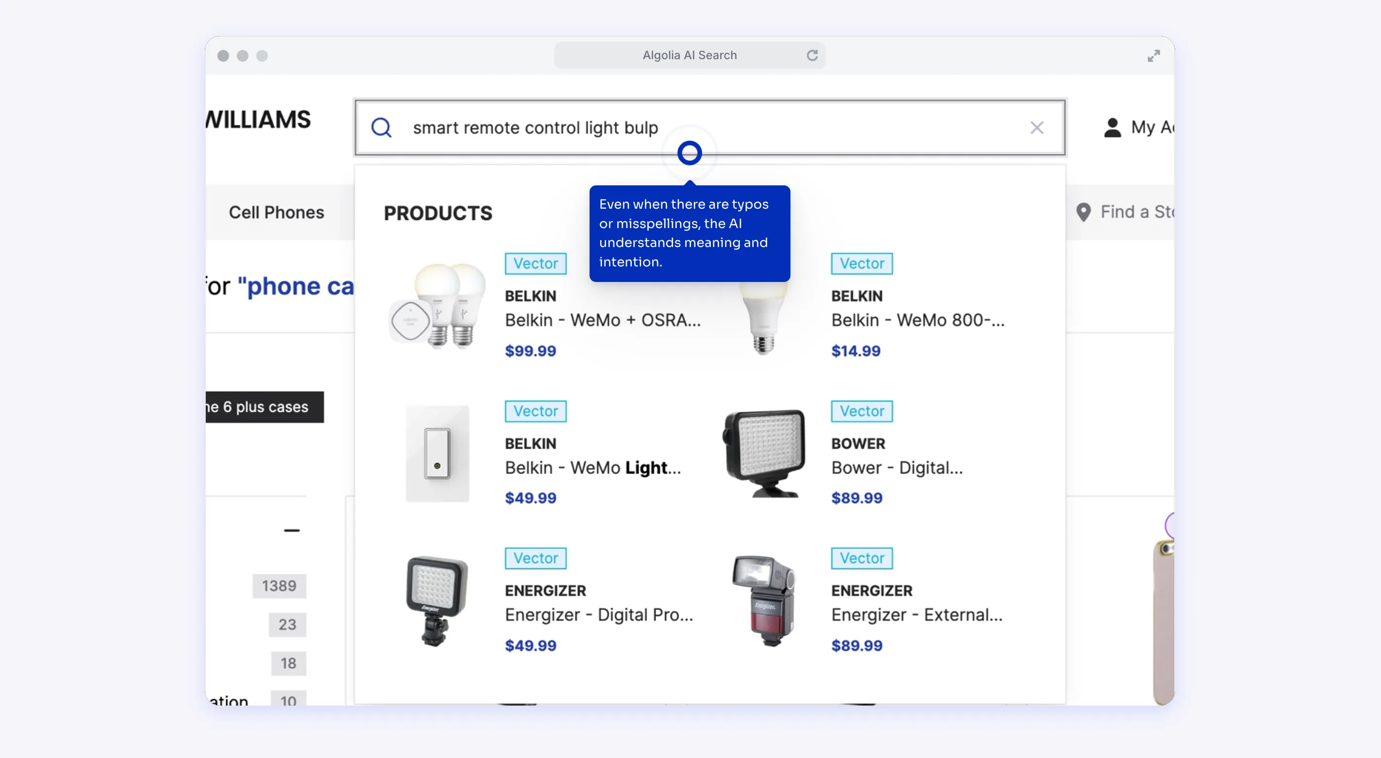Screen dimensions: 1381x758
Task: Click the Energizer External flash thumbnail
Action: point(764,600)
